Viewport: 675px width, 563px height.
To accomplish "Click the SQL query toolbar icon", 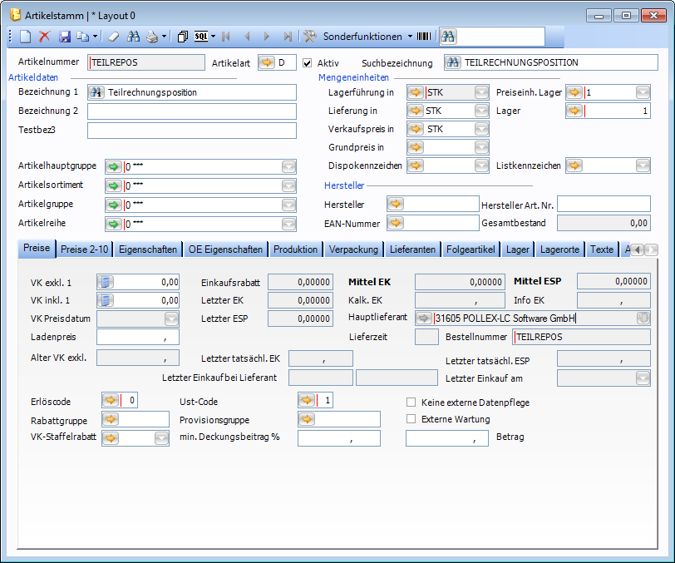I will (201, 37).
